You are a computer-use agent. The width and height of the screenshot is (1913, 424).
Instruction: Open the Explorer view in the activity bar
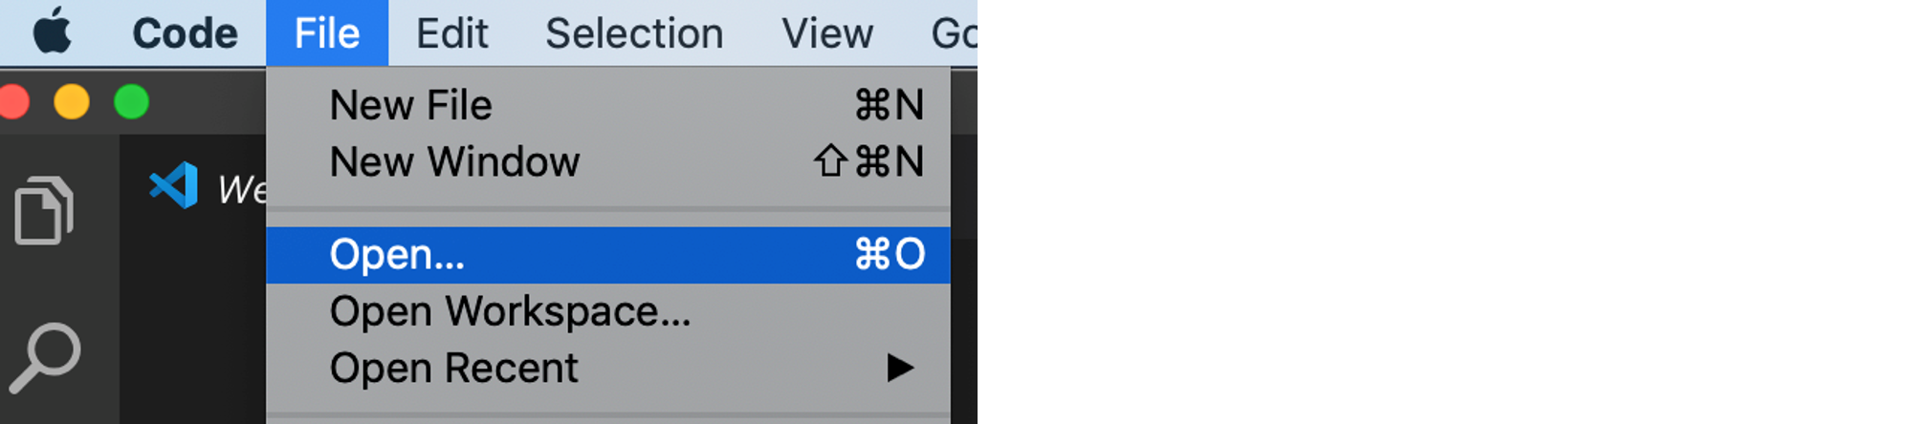tap(44, 210)
